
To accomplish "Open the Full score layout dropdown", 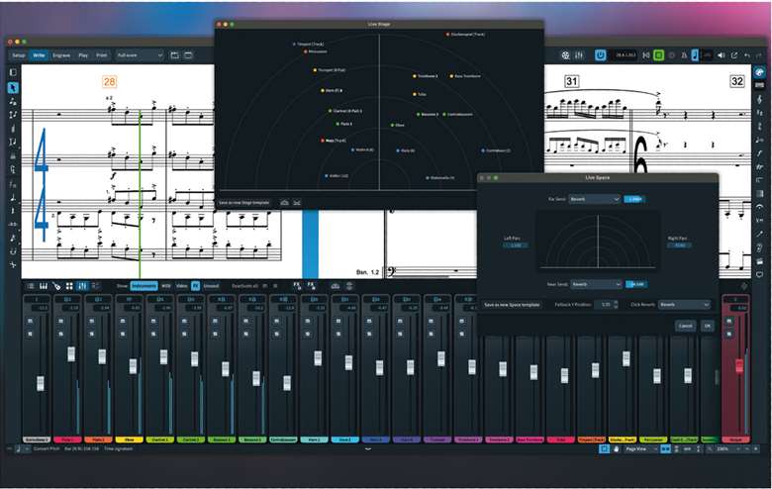I will point(138,55).
